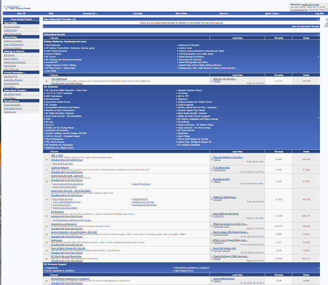Click the status icon next to Seaplanes forum
Image resolution: width=328 pixels, height=285 pixels.
(x=46, y=242)
